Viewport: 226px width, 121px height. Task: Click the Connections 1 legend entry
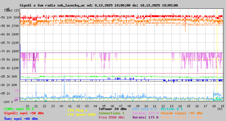point(111,113)
